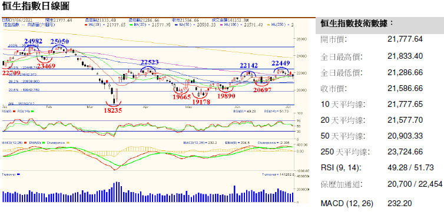
Task: Click the 19178 May trough label
Action: 201,102
